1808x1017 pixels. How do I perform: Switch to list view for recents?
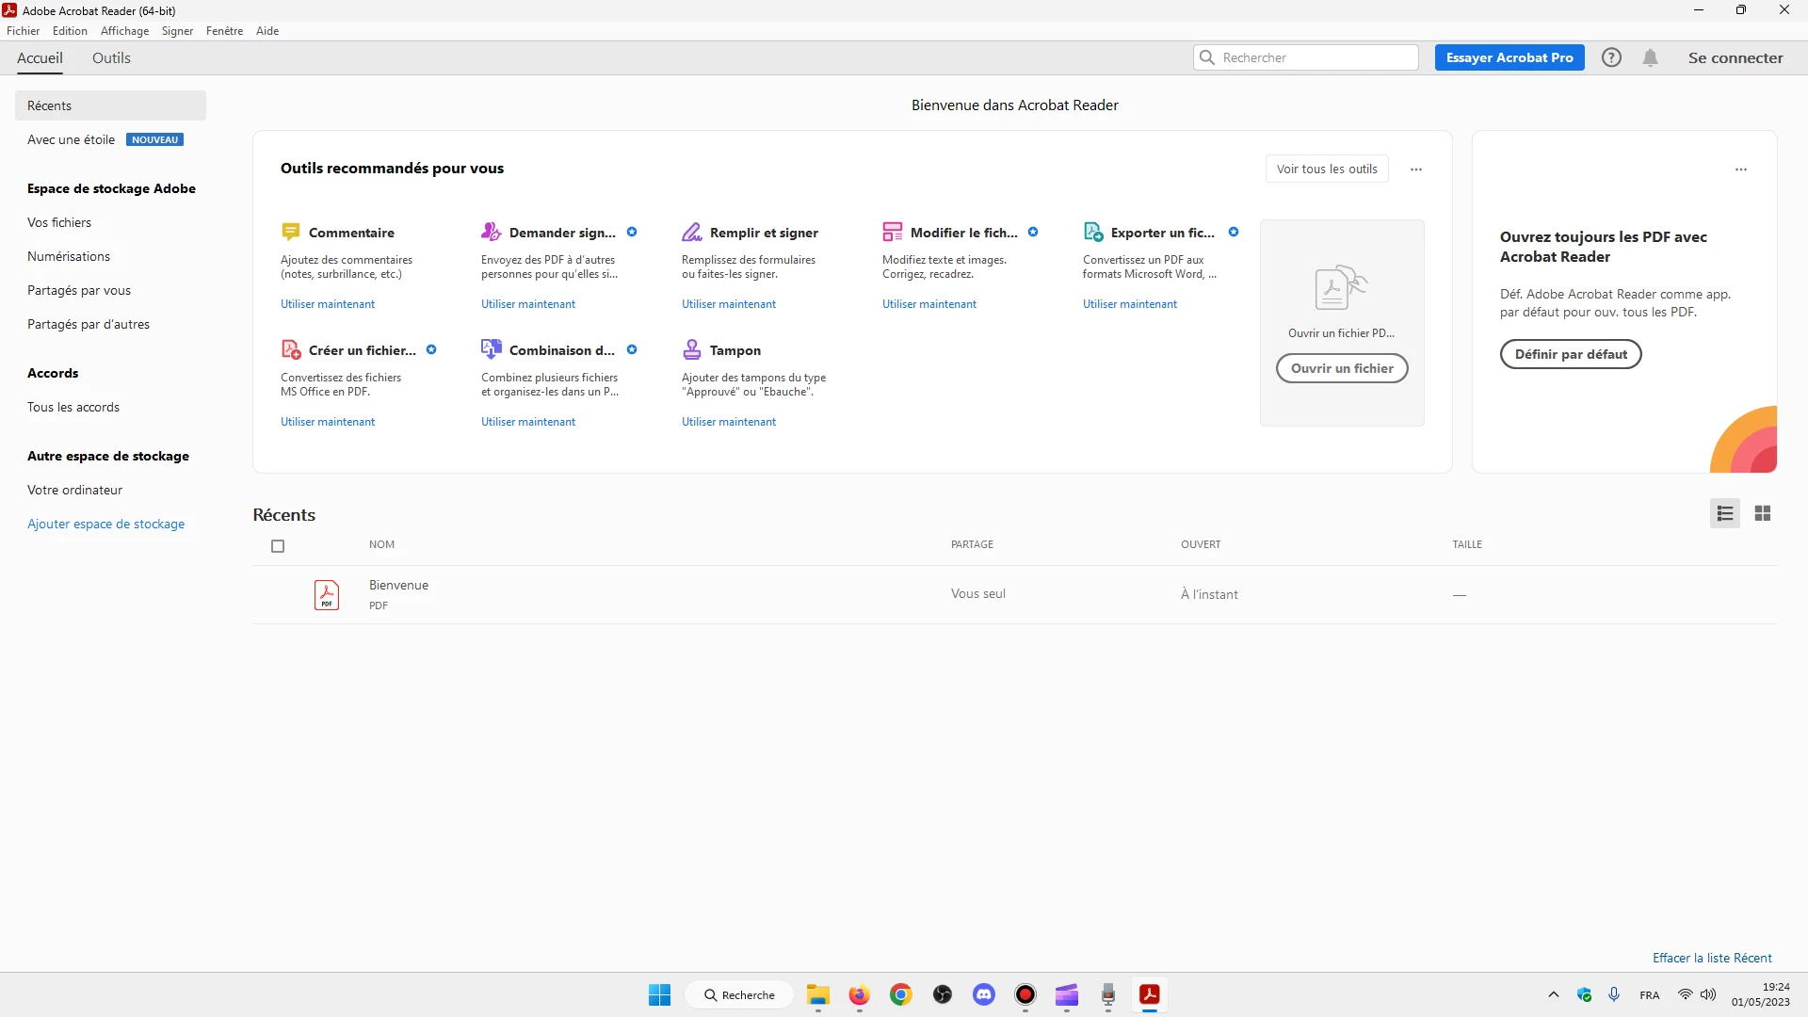pos(1725,513)
